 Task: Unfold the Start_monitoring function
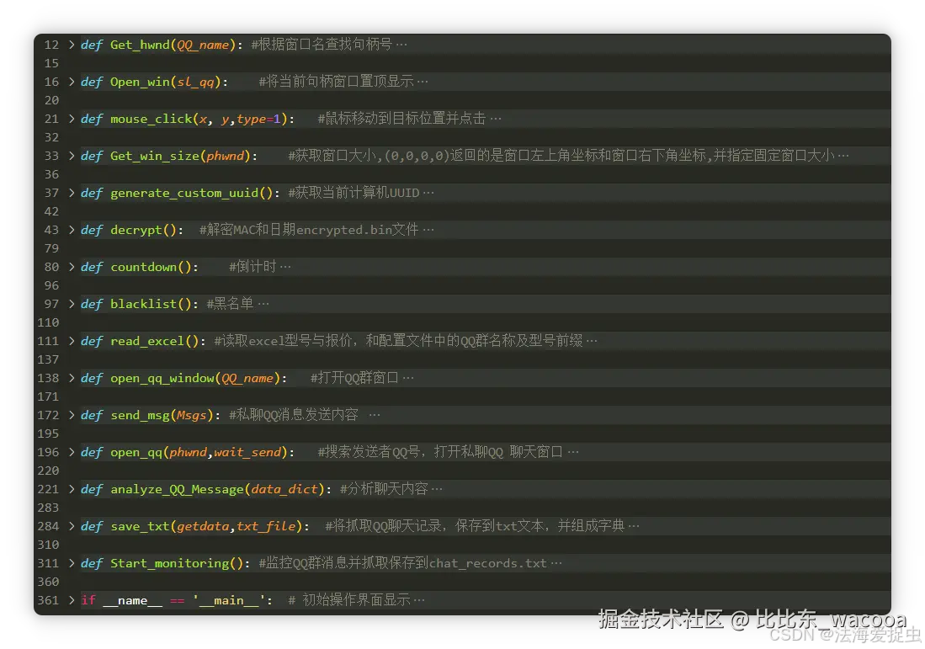click(72, 563)
